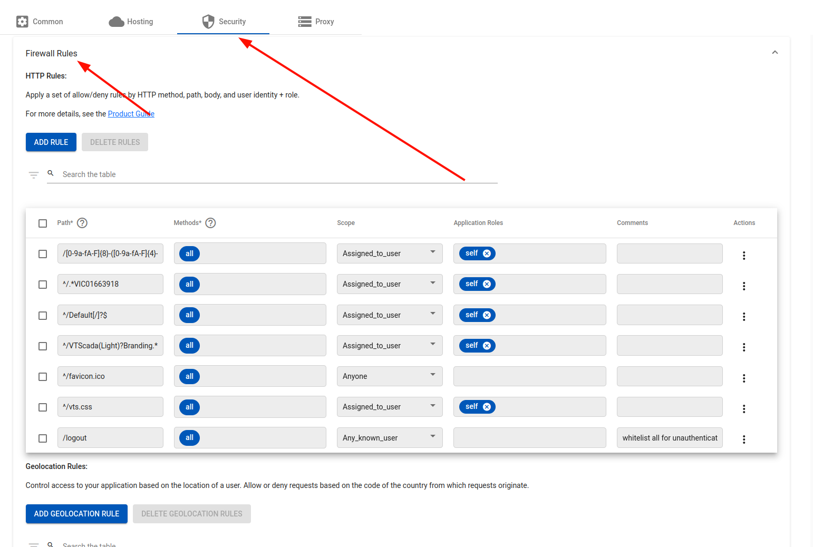Open actions menu for the ^/favicon.ico rule
813x547 pixels.
click(x=743, y=378)
